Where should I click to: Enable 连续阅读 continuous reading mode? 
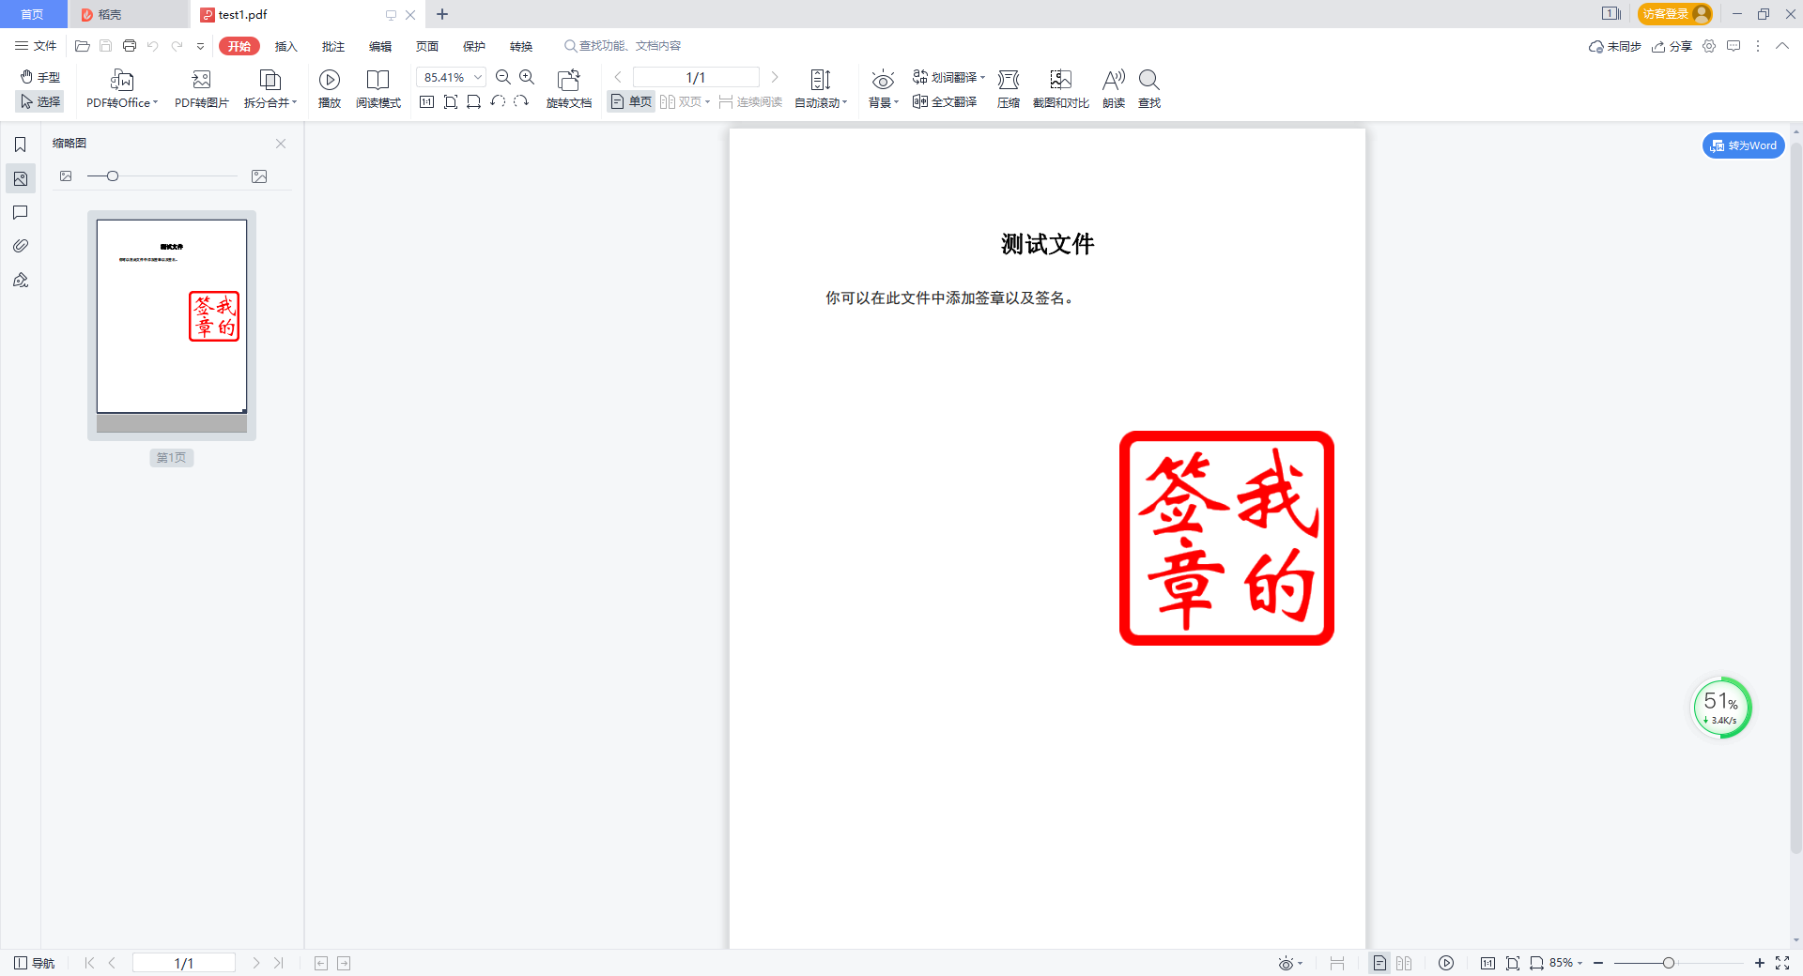click(750, 101)
